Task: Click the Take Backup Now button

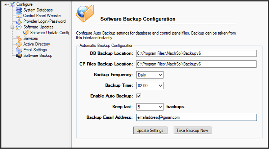Action: pos(192,130)
